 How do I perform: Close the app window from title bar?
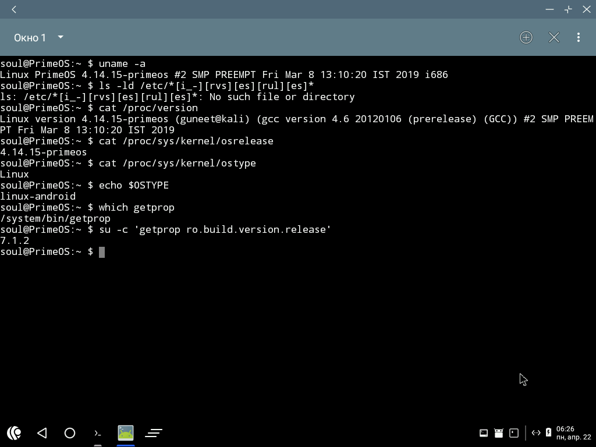coord(587,9)
